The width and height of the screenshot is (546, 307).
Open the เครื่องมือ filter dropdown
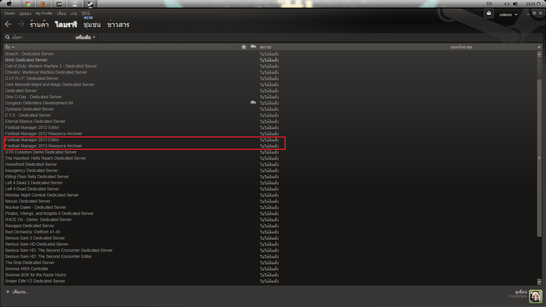tap(85, 37)
